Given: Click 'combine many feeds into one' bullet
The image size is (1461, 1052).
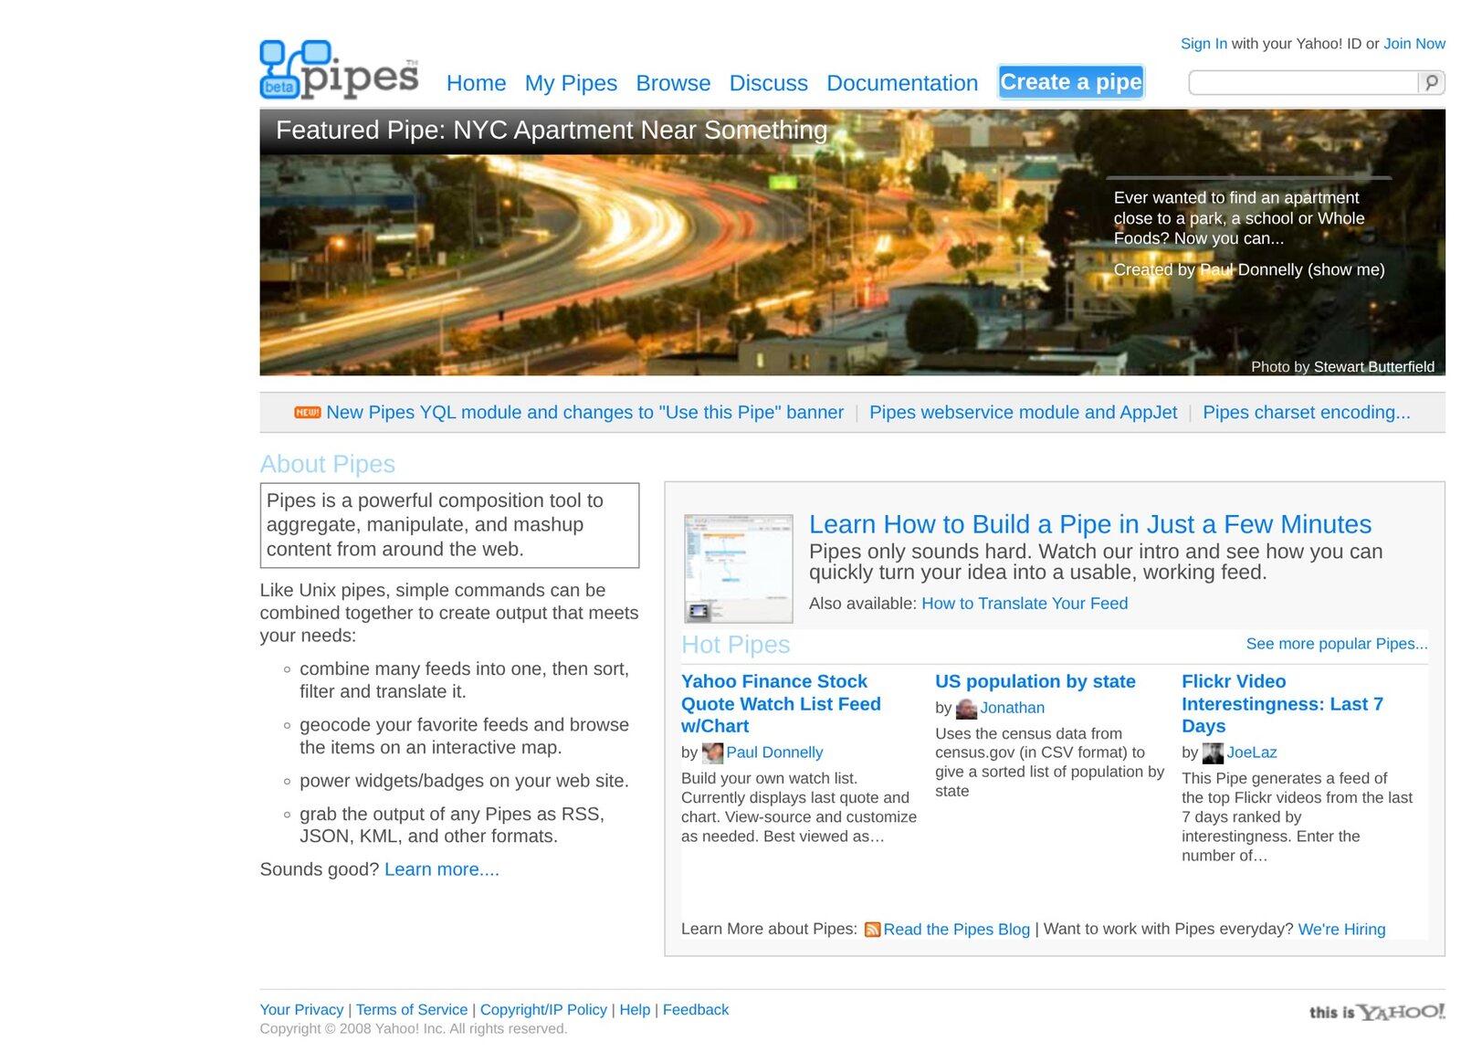Looking at the screenshot, I should point(464,680).
